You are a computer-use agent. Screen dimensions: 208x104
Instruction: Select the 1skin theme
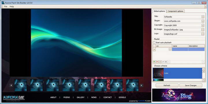(177, 73)
